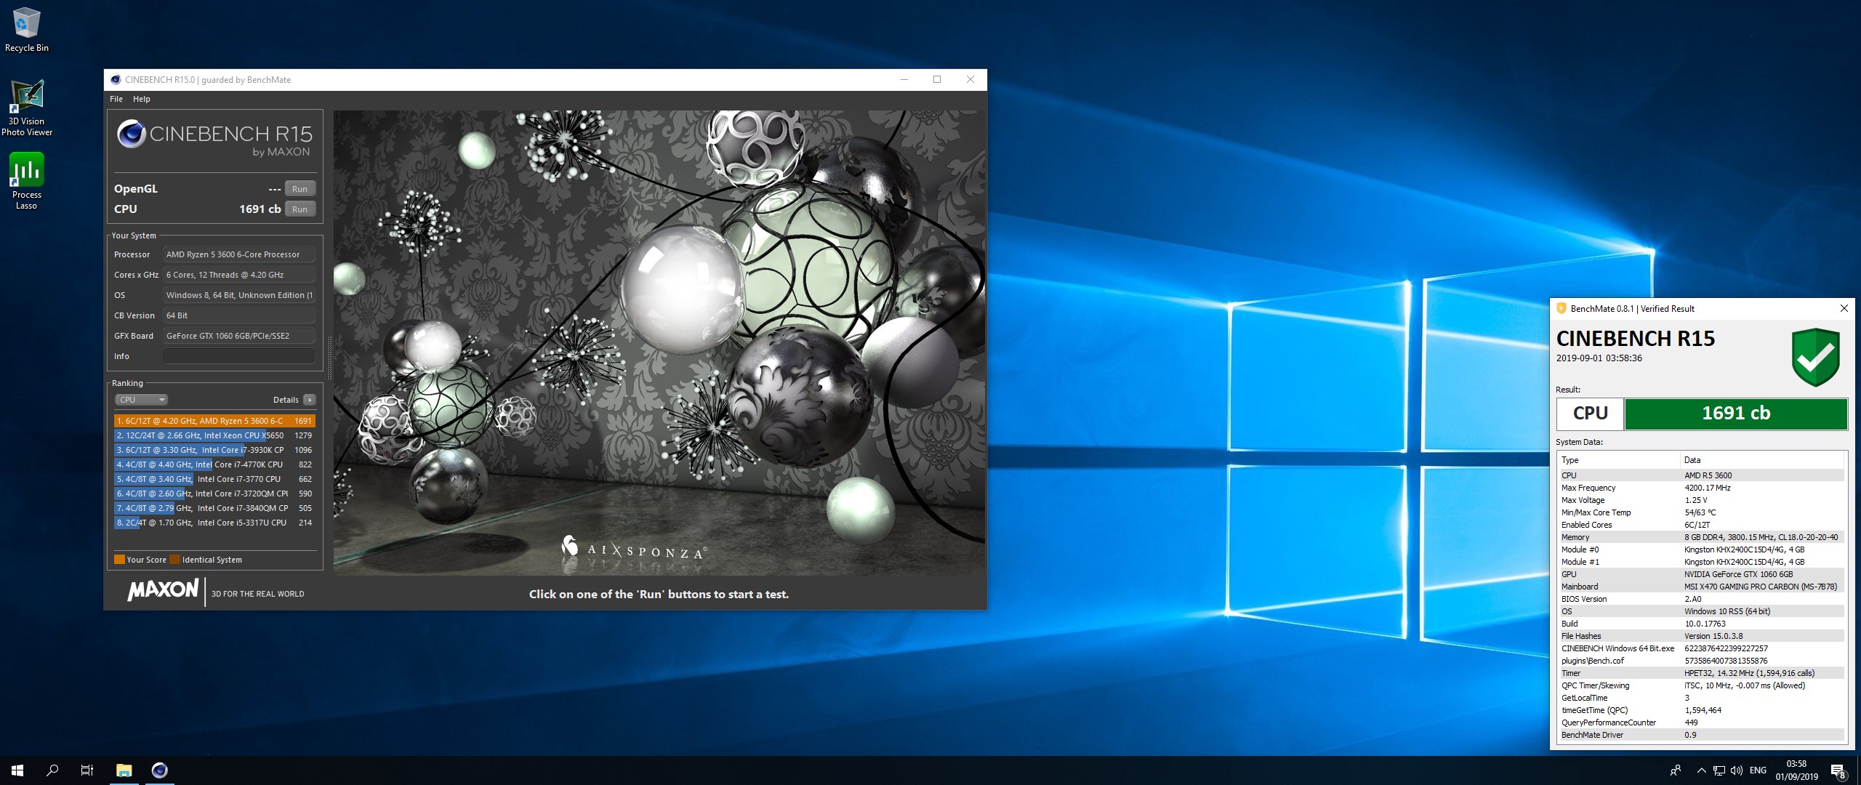Open the Action Center notifications icon
This screenshot has height=785, width=1861.
[x=1838, y=770]
